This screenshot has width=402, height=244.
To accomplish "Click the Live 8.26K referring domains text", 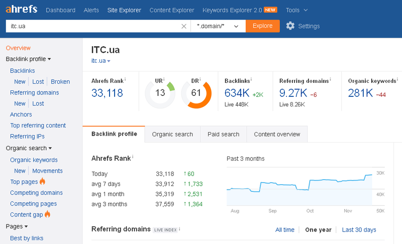I will point(292,104).
